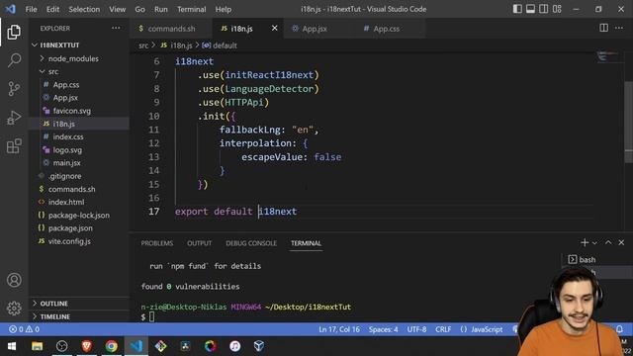
Task: Open iTunes music icon in taskbar
Action: 234,346
